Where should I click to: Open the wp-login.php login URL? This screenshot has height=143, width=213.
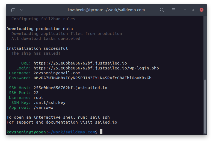coord(96,68)
